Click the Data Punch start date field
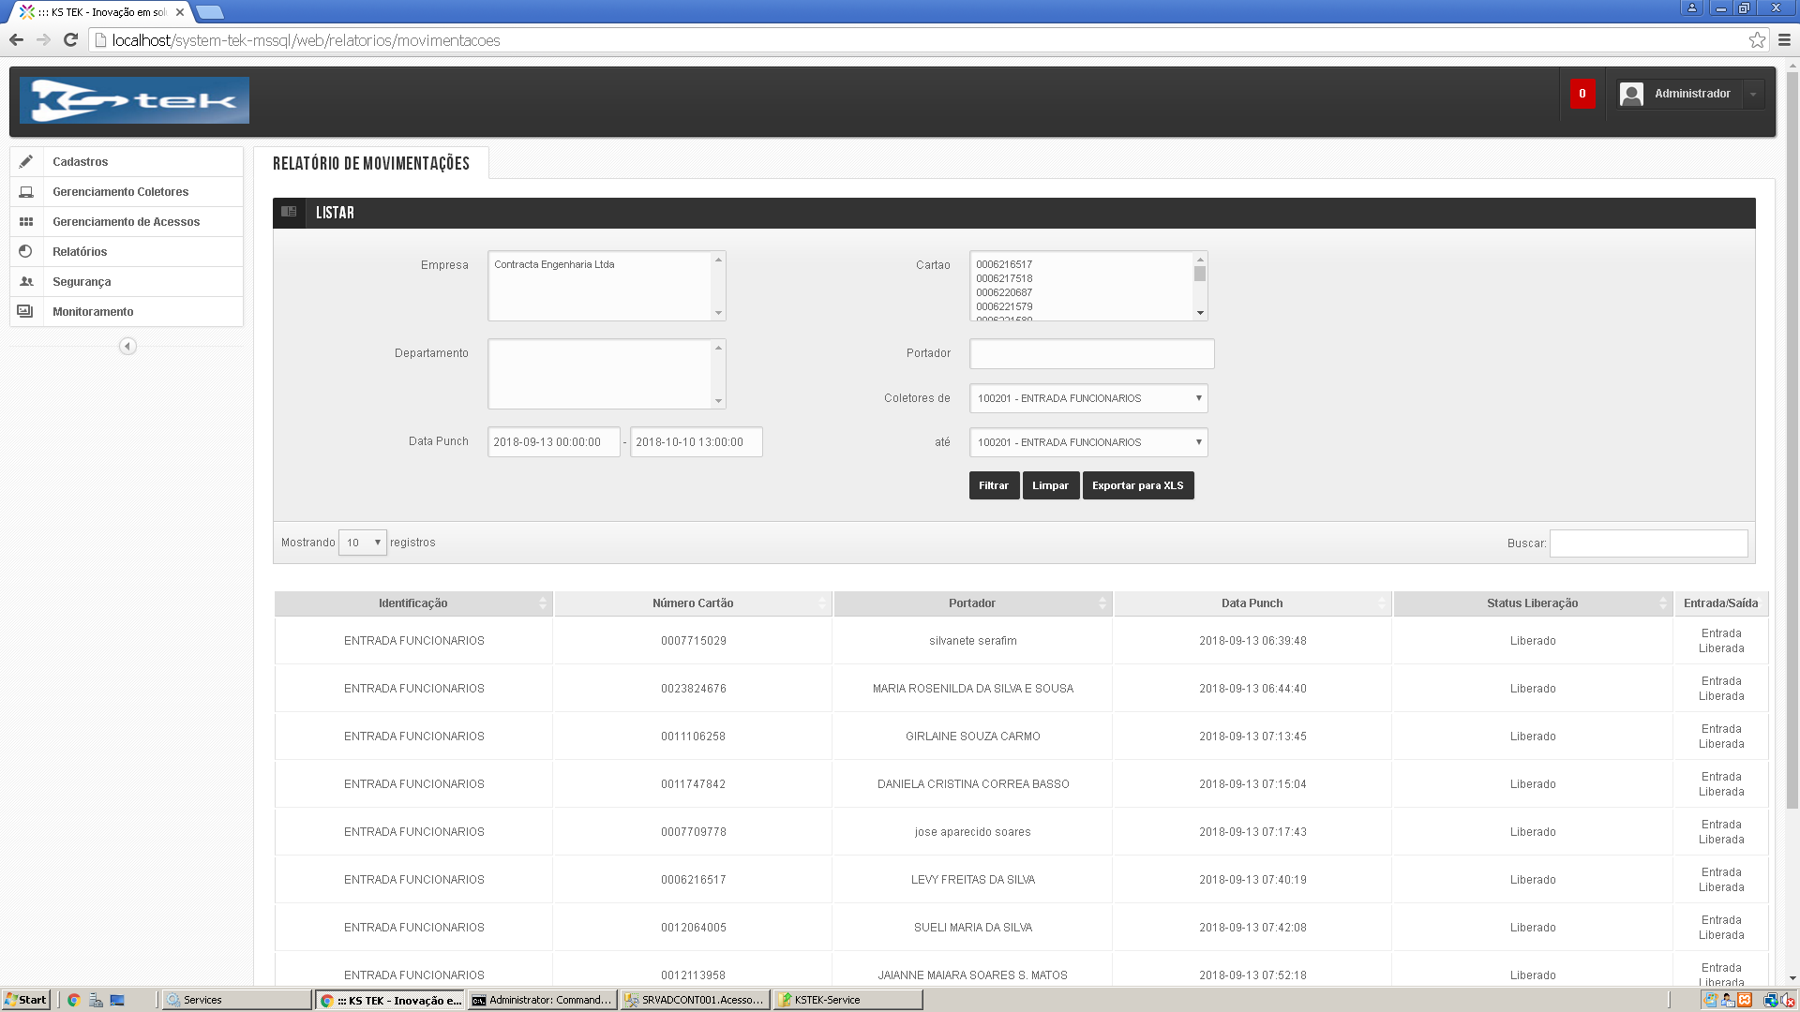The width and height of the screenshot is (1800, 1012). [554, 442]
